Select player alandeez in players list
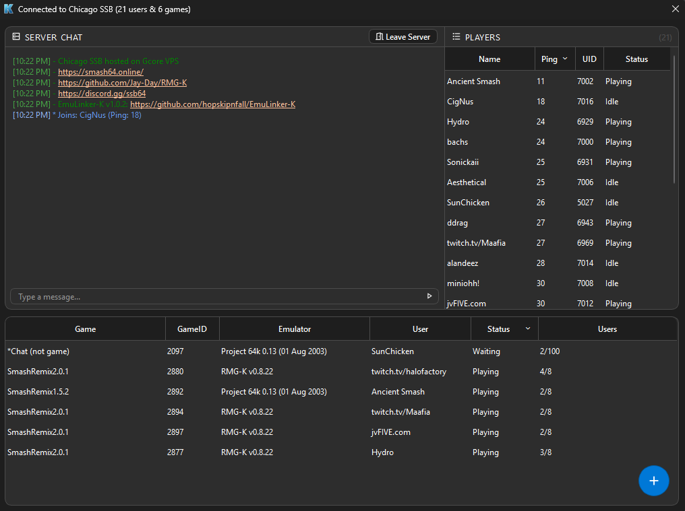Viewport: 685px width, 511px height. (x=558, y=263)
